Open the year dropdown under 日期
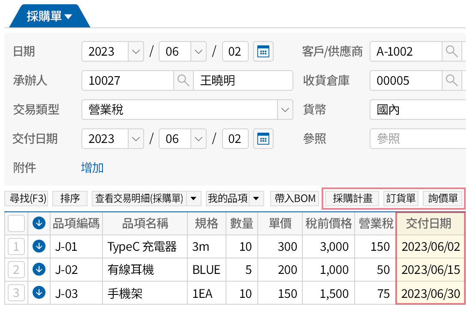Image resolution: width=470 pixels, height=309 pixels. pyautogui.click(x=136, y=51)
